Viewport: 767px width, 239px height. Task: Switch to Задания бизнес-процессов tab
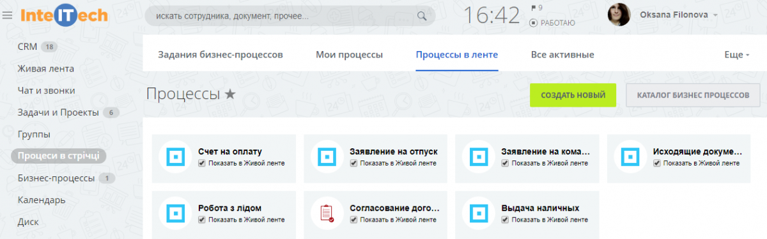pyautogui.click(x=221, y=55)
